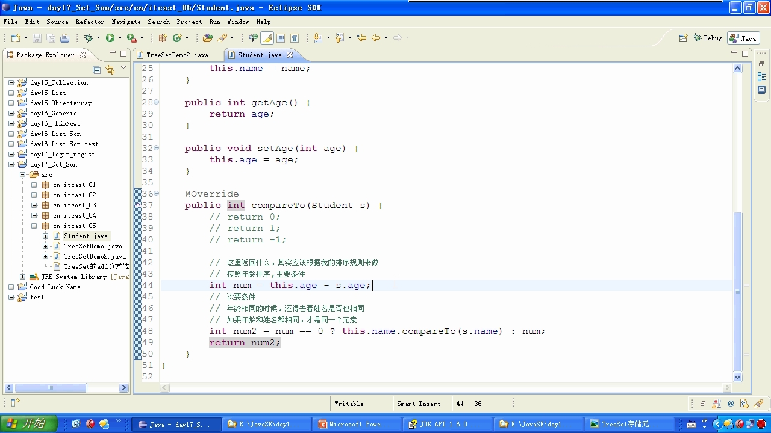Open the File menu
The image size is (771, 433).
point(10,22)
